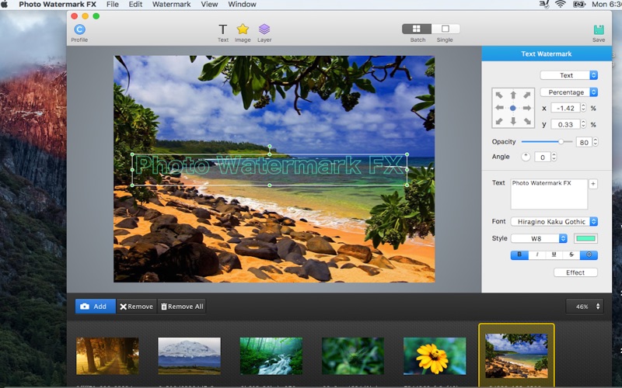Open the Layer toolbar icon

point(264,33)
